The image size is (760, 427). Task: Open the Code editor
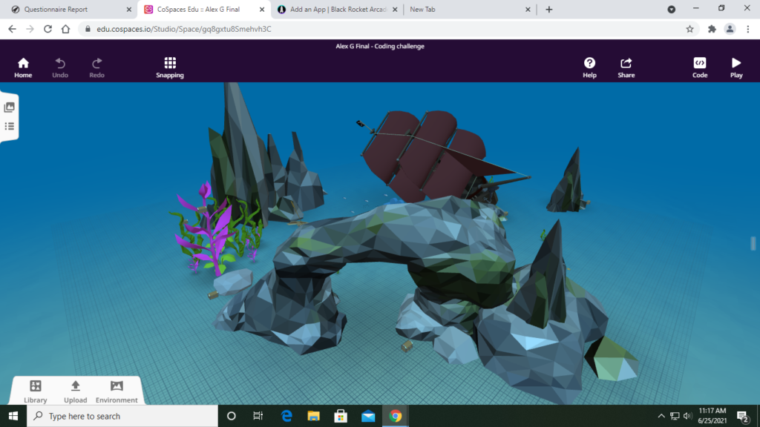coord(699,67)
